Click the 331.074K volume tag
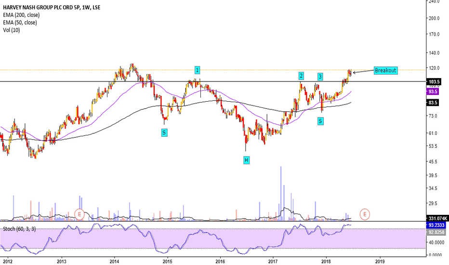 click(437, 218)
